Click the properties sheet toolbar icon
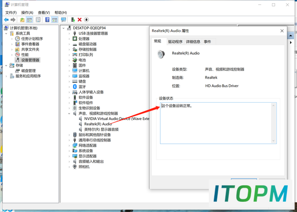The width and height of the screenshot is (297, 212). pyautogui.click(x=38, y=19)
